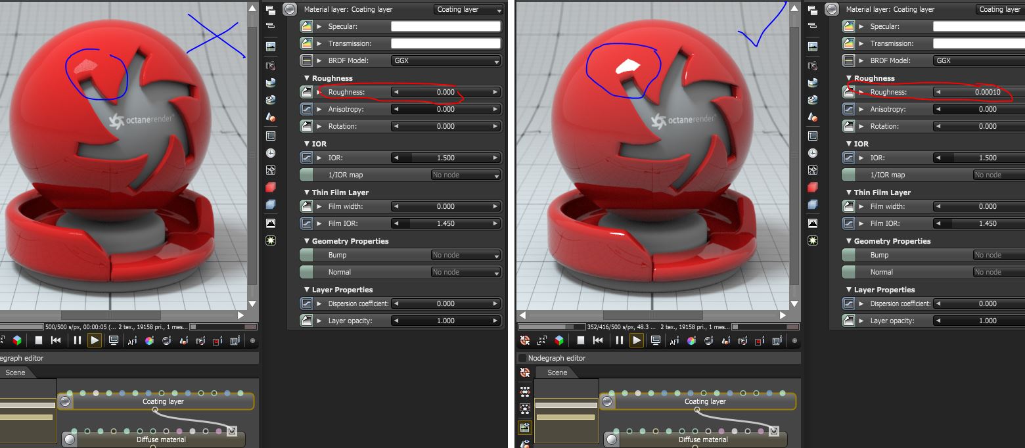Viewport: 1025px width, 448px height.
Task: Increase Anisotropy value arrow in left panel
Action: (x=495, y=109)
